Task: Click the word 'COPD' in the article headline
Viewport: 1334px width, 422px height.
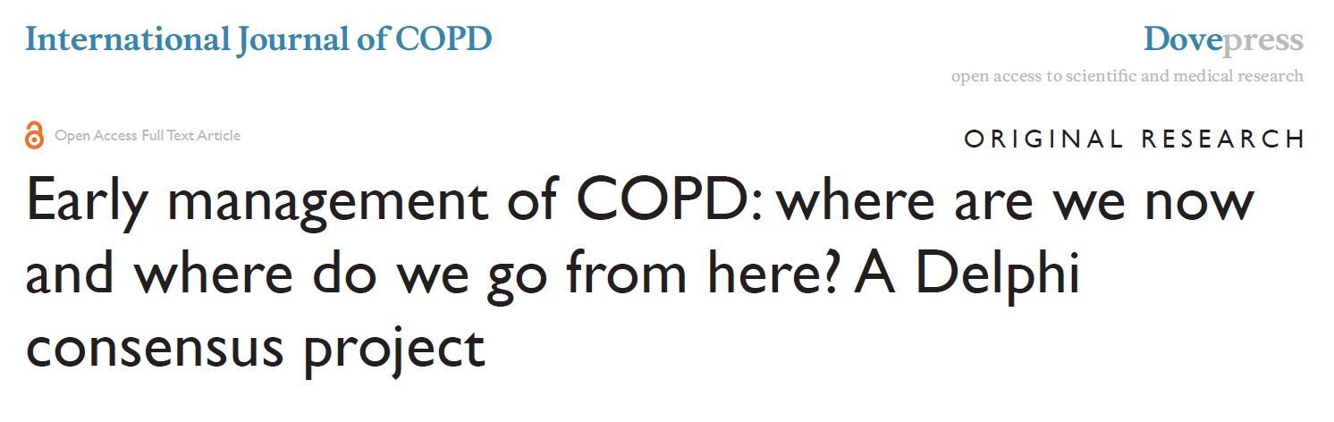Action: click(x=656, y=201)
